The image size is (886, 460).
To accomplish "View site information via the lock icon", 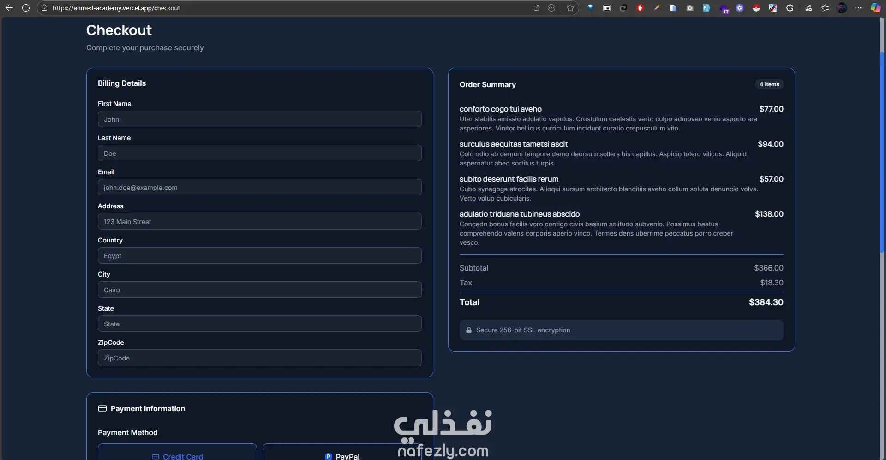I will coord(44,8).
